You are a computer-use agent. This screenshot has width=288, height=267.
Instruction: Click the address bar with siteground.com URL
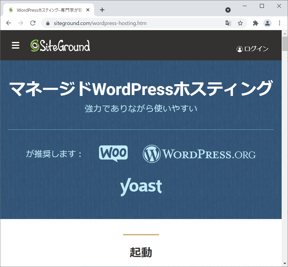133,23
